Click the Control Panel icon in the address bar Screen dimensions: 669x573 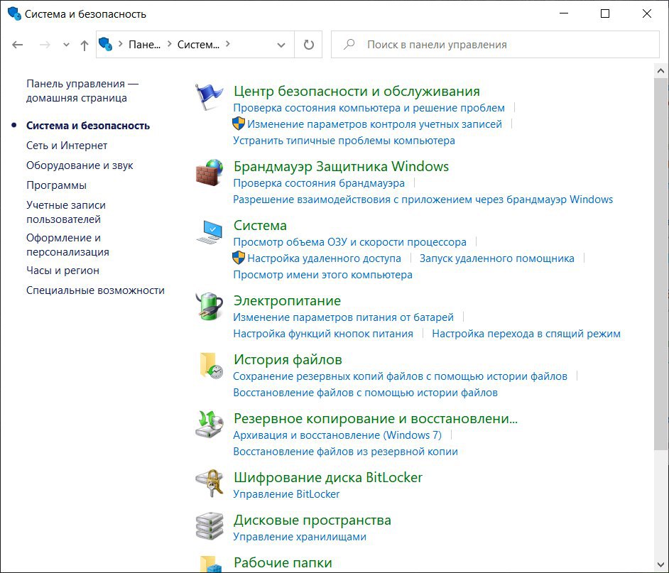click(x=105, y=44)
